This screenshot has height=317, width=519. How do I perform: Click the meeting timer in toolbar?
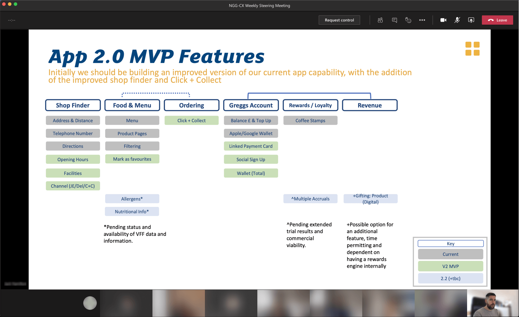pyautogui.click(x=12, y=20)
